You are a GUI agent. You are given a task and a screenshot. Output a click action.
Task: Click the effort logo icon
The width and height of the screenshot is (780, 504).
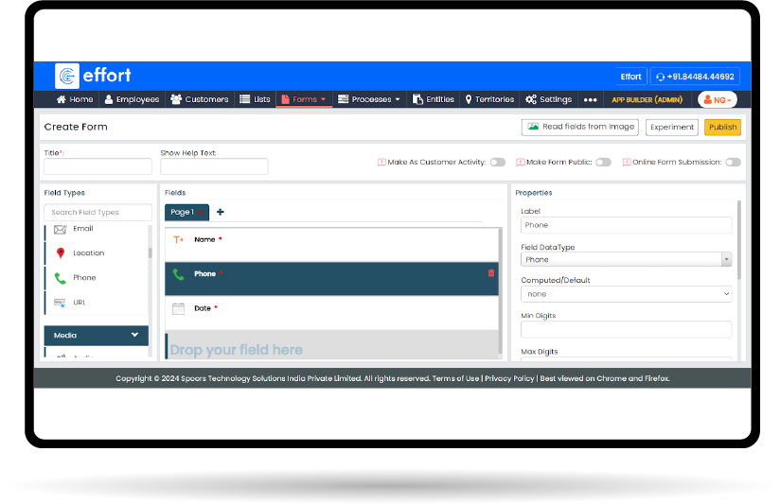(67, 76)
